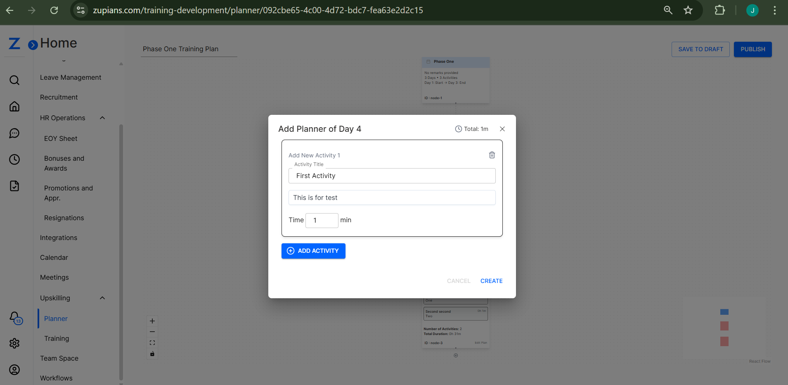
Task: Click SAVE TO DRAFT button
Action: tap(700, 49)
